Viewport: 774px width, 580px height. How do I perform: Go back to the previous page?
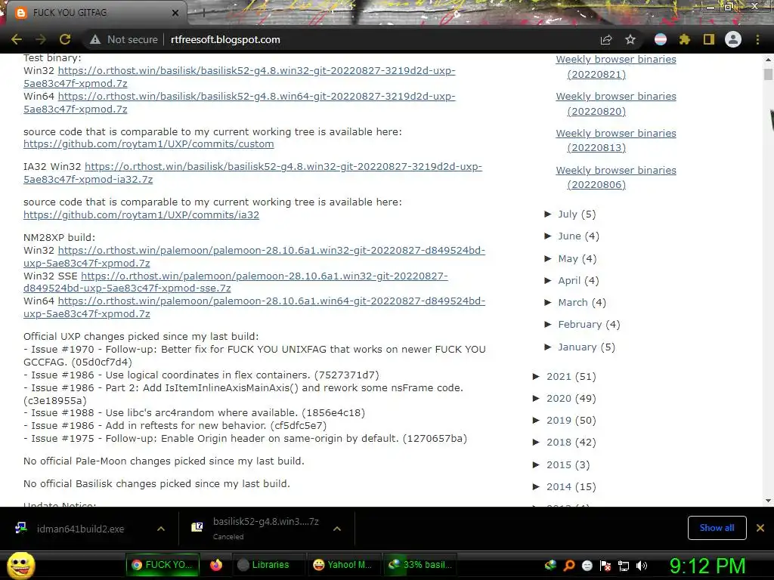[x=17, y=39]
